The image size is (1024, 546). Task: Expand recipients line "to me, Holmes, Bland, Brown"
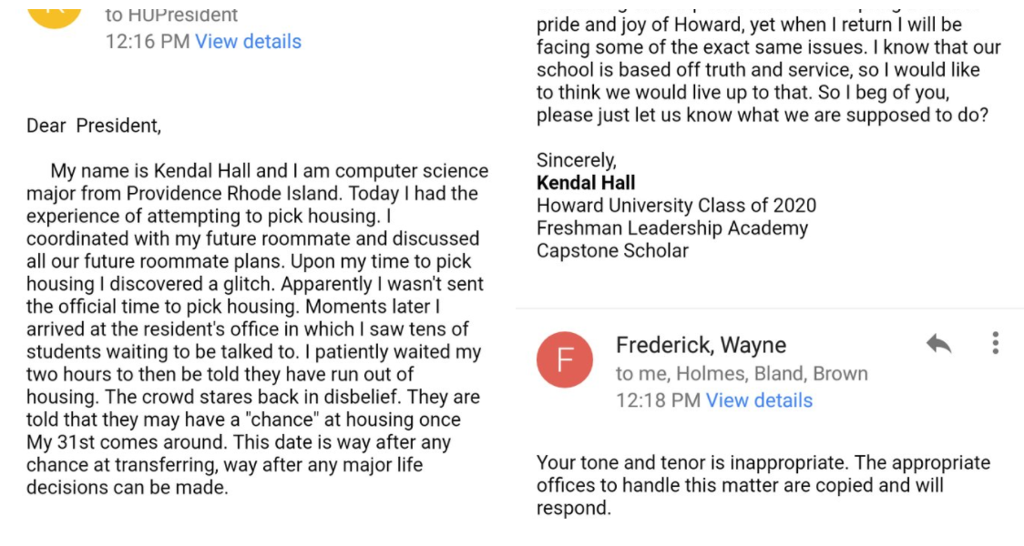(x=742, y=373)
